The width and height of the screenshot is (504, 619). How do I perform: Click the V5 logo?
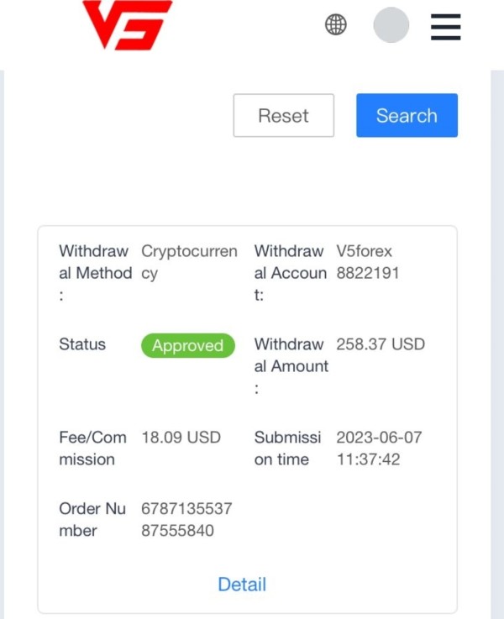[x=127, y=24]
